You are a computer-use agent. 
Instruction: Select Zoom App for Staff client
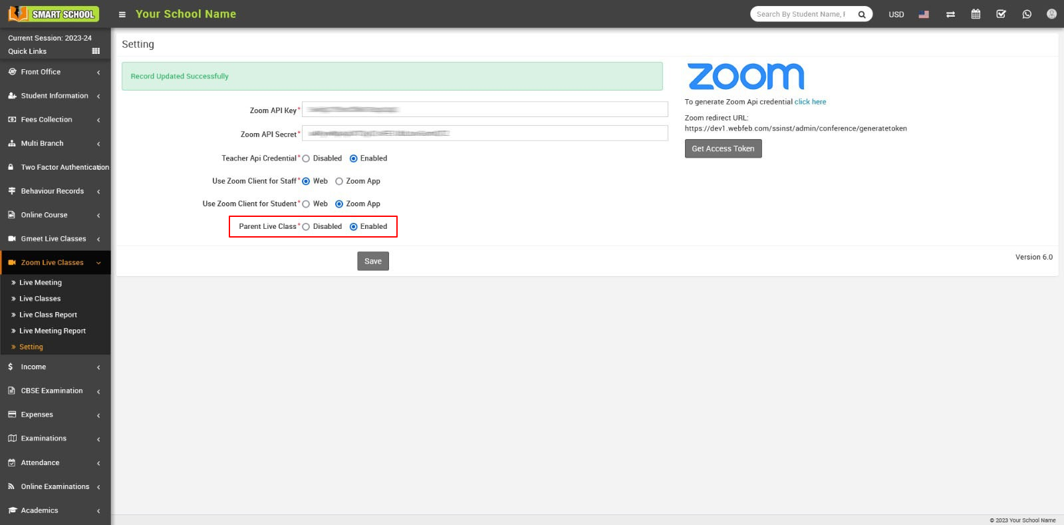tap(339, 181)
